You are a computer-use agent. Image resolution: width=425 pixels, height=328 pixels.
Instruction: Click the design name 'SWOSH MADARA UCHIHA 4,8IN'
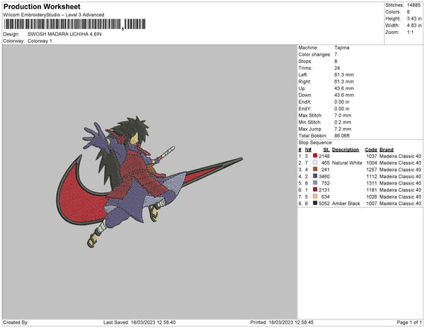point(64,35)
